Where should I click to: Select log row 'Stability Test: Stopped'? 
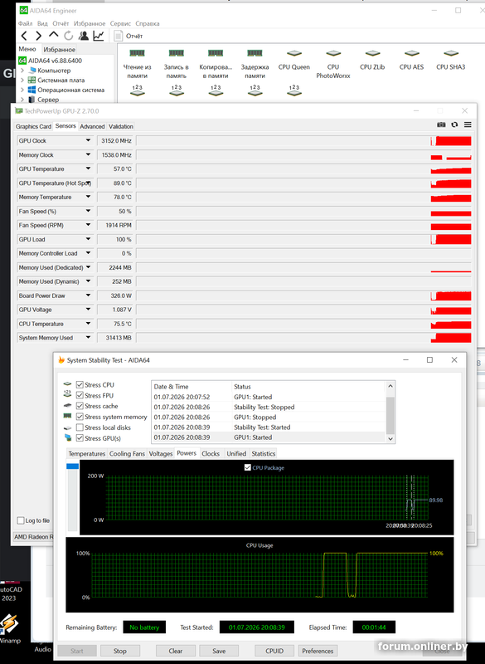click(269, 407)
